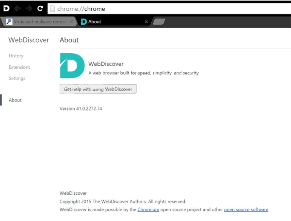291x221 pixels.
Task: Close the About tab
Action: (146, 22)
